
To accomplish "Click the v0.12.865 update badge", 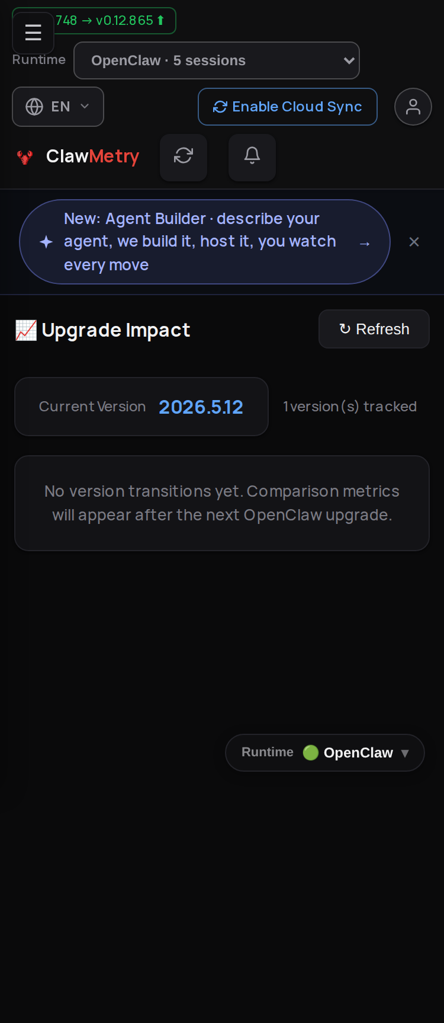I will [115, 21].
